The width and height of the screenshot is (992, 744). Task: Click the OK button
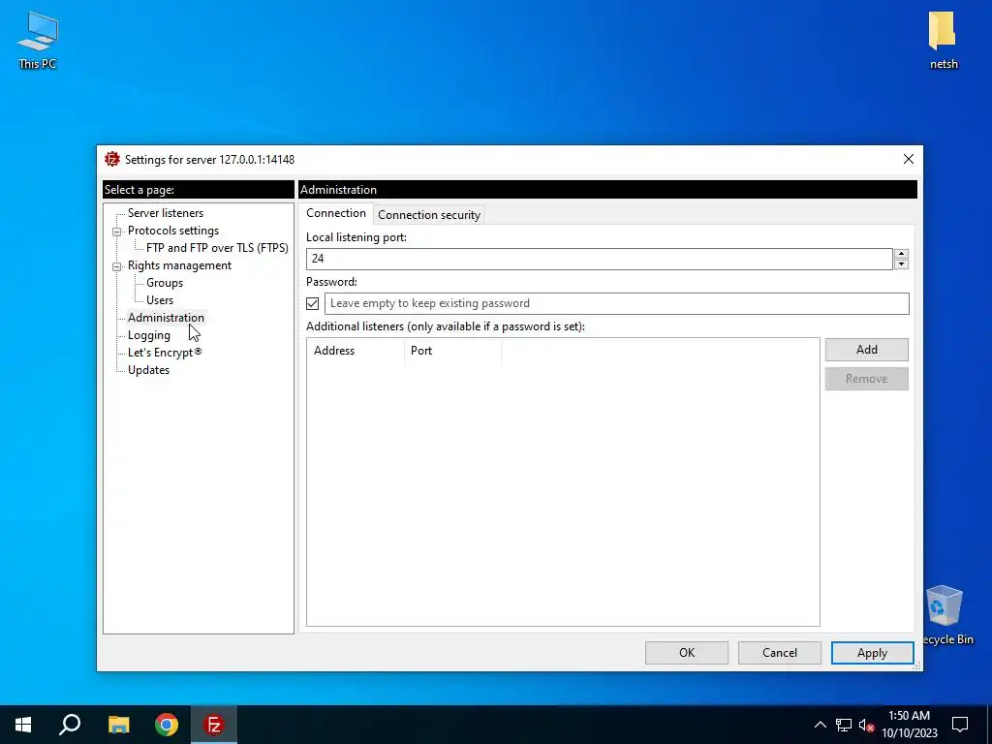[687, 653]
